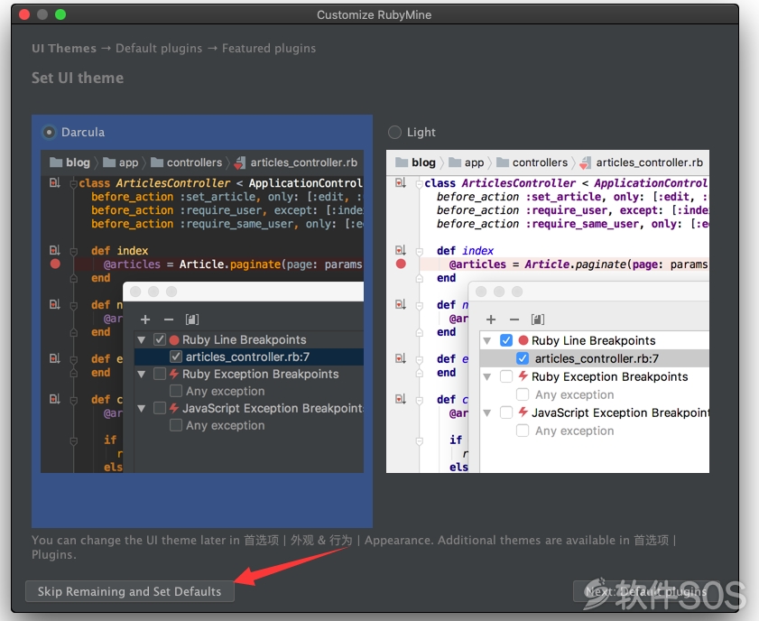Collapse JavaScript Exception Breakpoints group in Light preview
The image size is (759, 621).
487,412
